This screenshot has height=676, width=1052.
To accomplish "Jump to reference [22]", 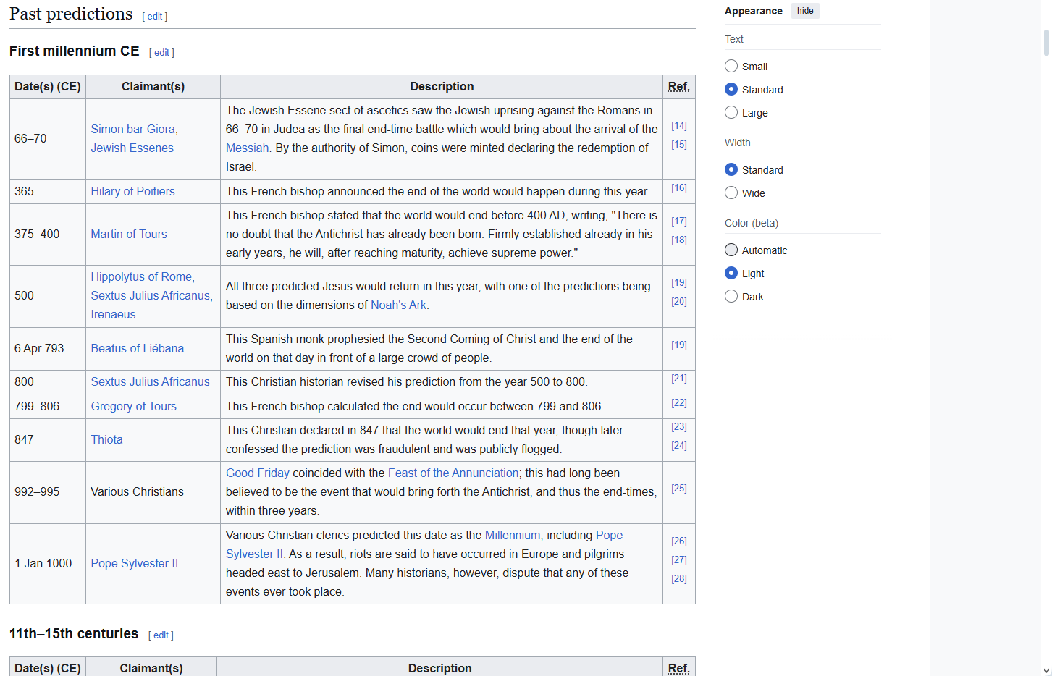I will (679, 402).
